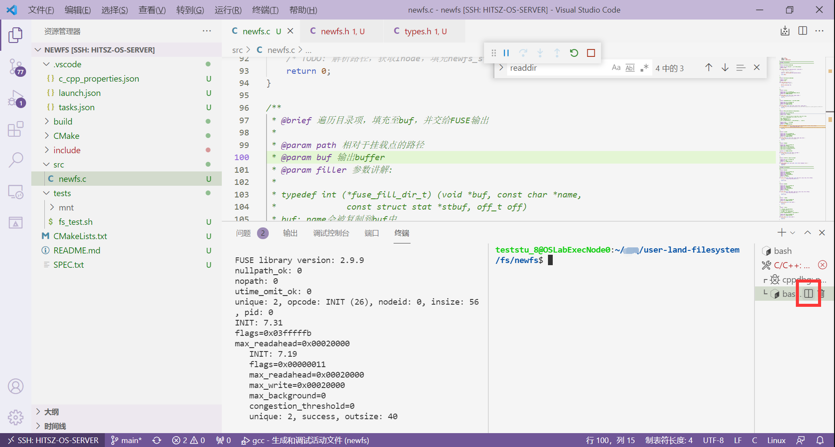Open the Run and Debug view
The width and height of the screenshot is (835, 447).
click(16, 98)
